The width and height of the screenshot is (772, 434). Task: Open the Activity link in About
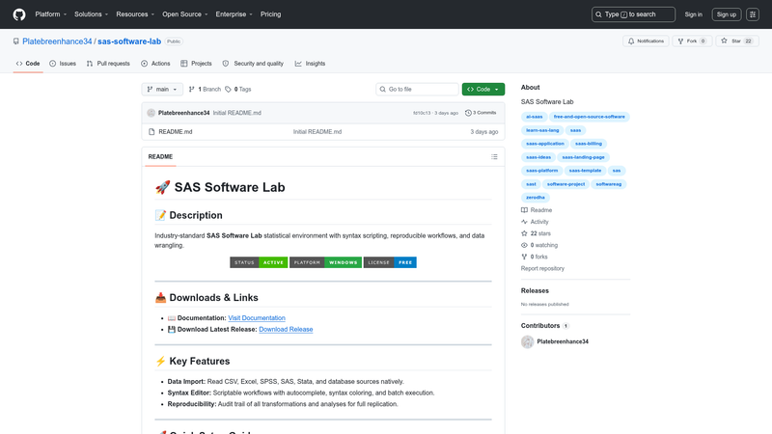click(535, 222)
